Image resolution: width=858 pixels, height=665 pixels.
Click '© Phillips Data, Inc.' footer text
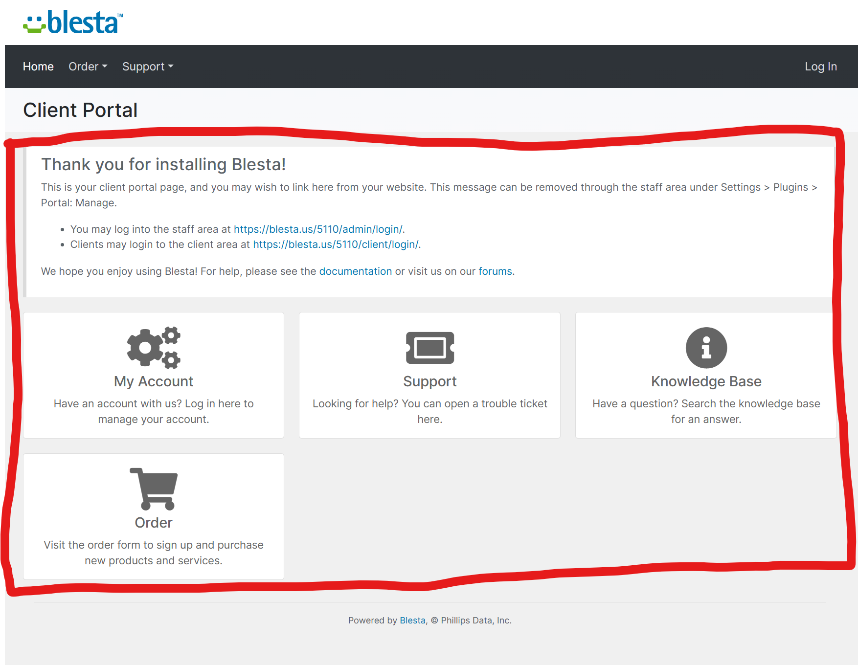(x=471, y=621)
